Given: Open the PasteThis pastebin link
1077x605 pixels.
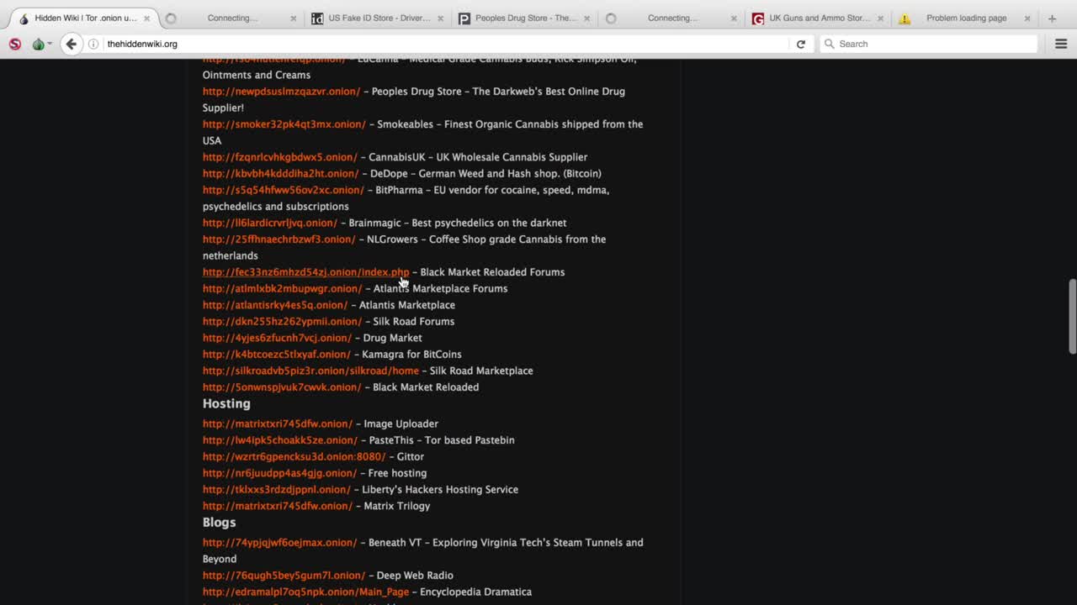Looking at the screenshot, I should pyautogui.click(x=280, y=440).
